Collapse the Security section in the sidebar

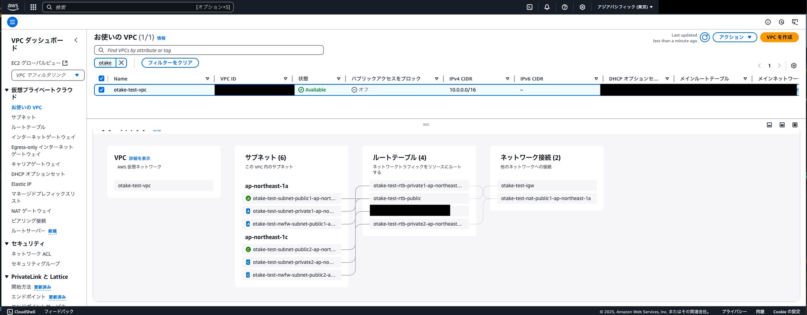click(x=7, y=244)
